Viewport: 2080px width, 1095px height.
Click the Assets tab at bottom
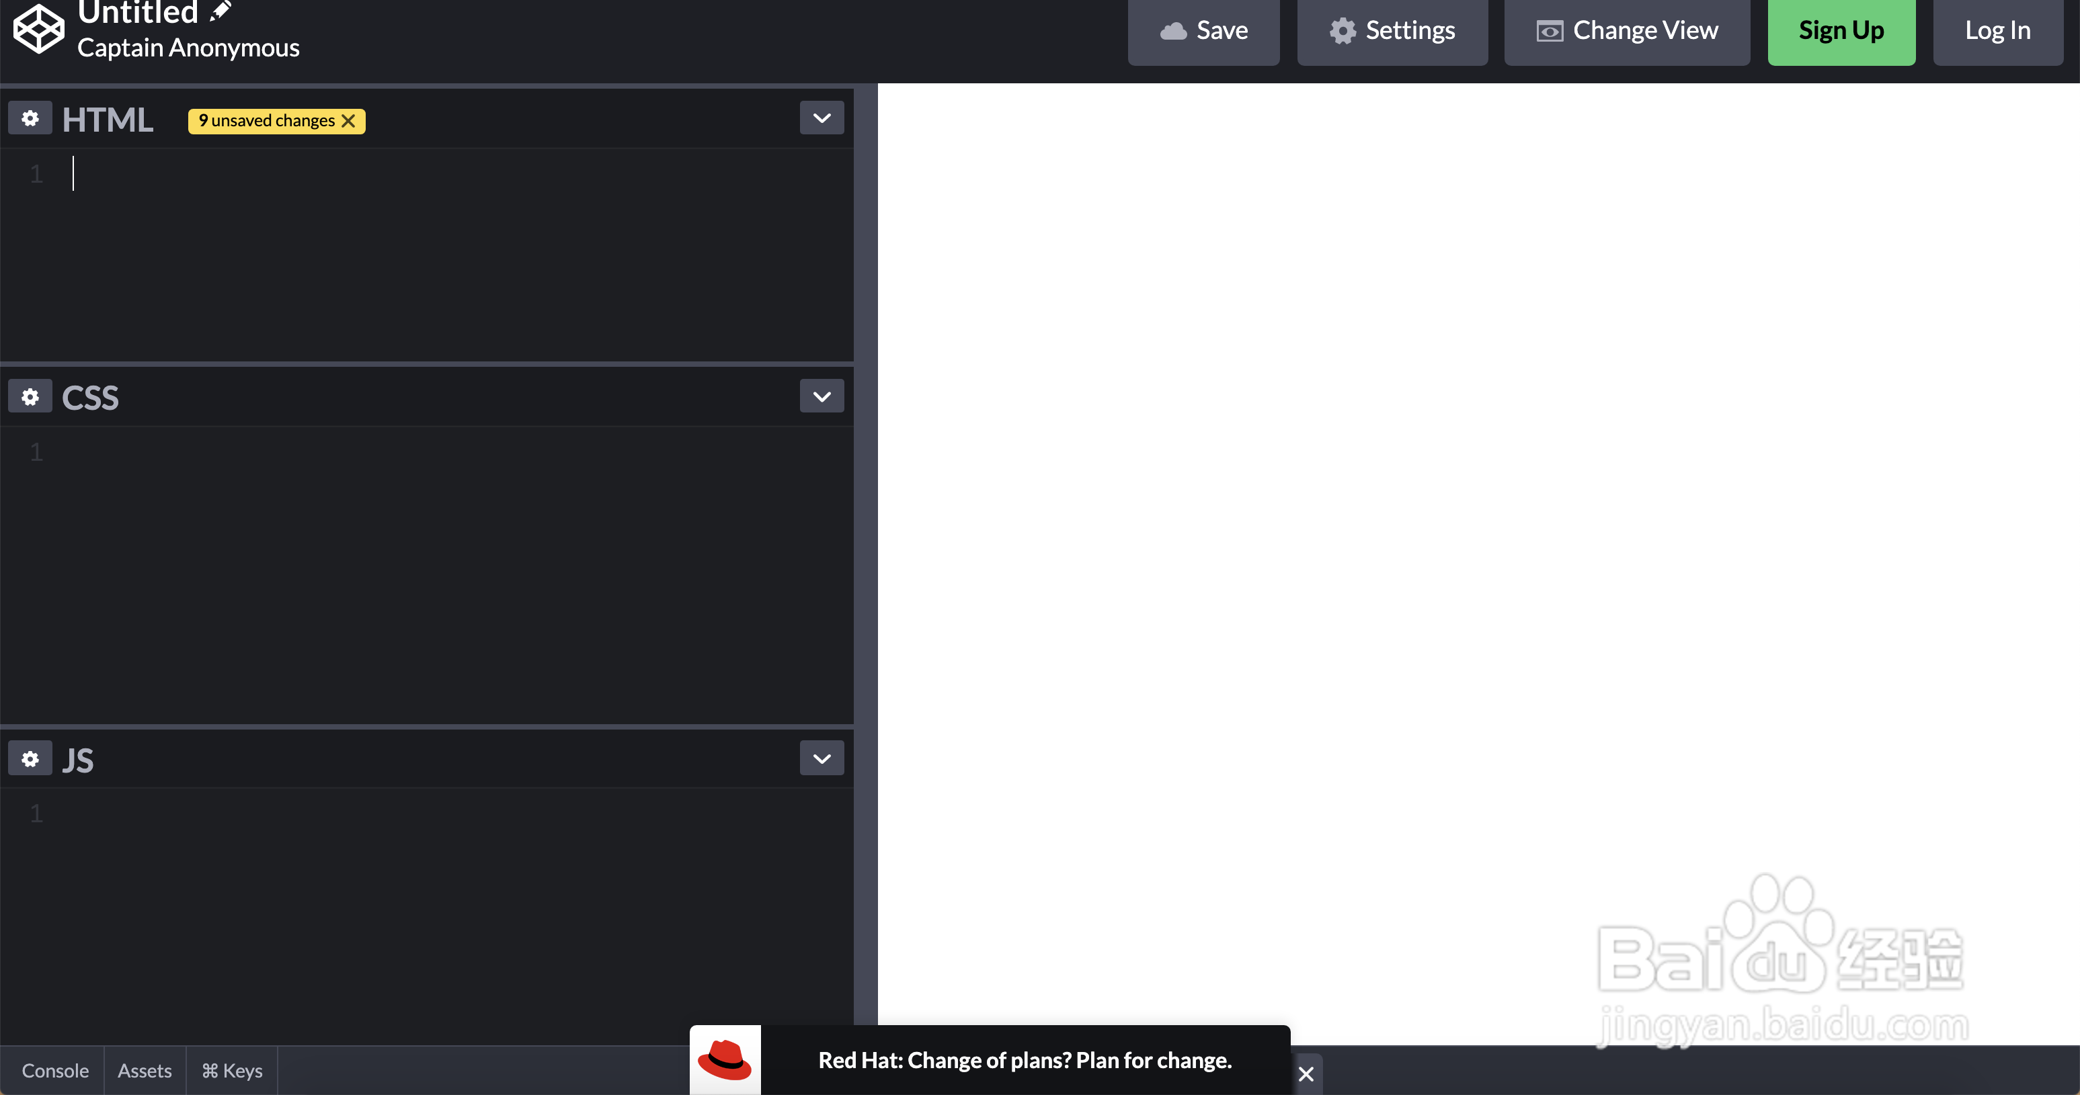tap(145, 1070)
